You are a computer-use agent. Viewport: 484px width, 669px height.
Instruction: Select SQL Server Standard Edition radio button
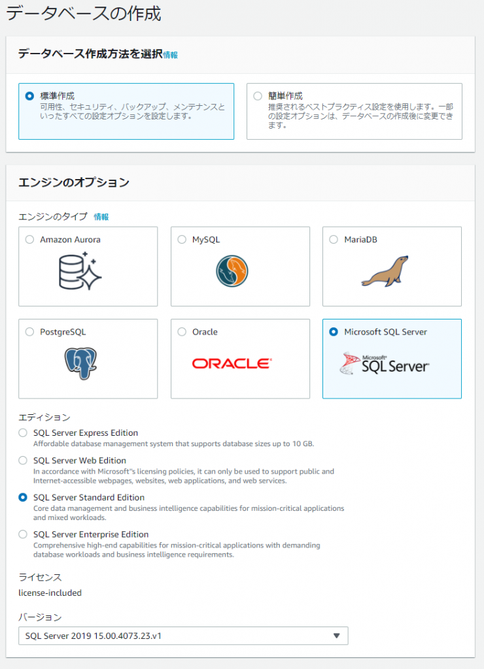[x=23, y=497]
